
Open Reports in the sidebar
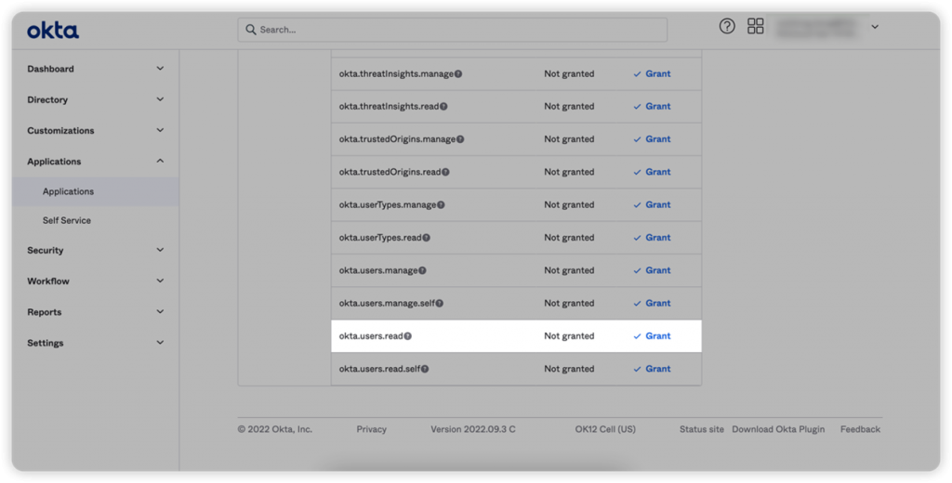click(x=45, y=312)
